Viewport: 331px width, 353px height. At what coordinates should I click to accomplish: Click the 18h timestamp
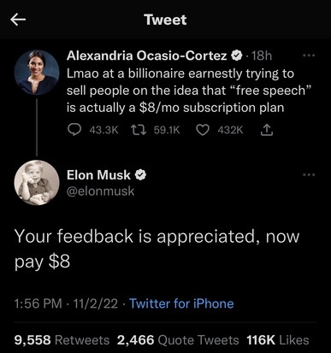[x=262, y=56]
